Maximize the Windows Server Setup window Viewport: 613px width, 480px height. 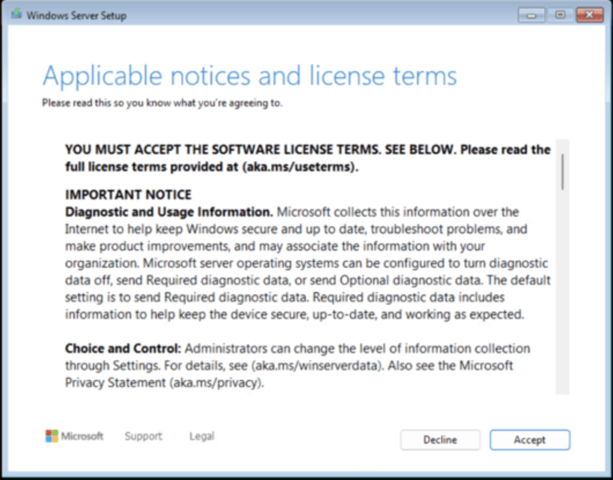pyautogui.click(x=560, y=15)
